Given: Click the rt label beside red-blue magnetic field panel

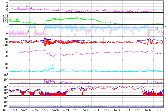Looking at the screenshot, I should (166, 39).
